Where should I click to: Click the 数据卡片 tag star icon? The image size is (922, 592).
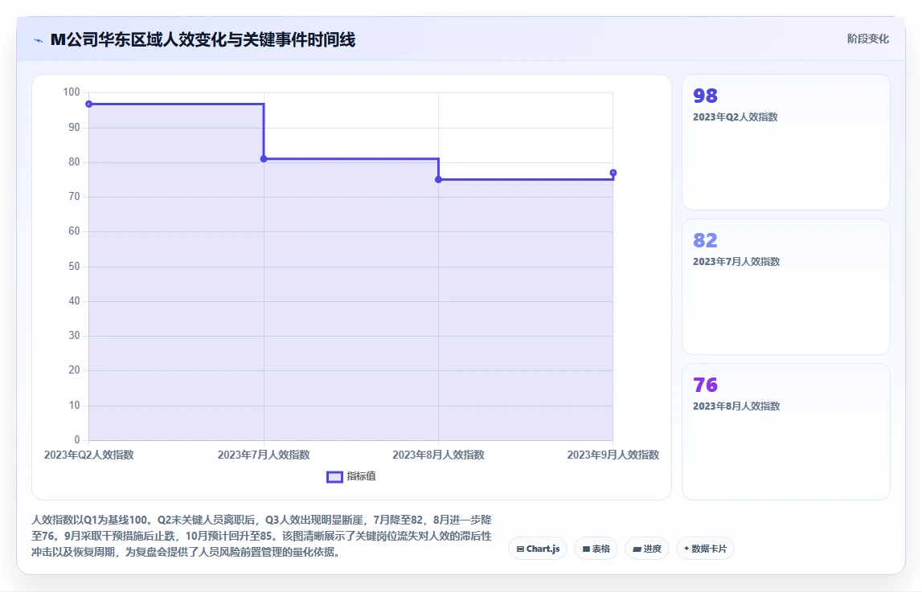point(686,549)
